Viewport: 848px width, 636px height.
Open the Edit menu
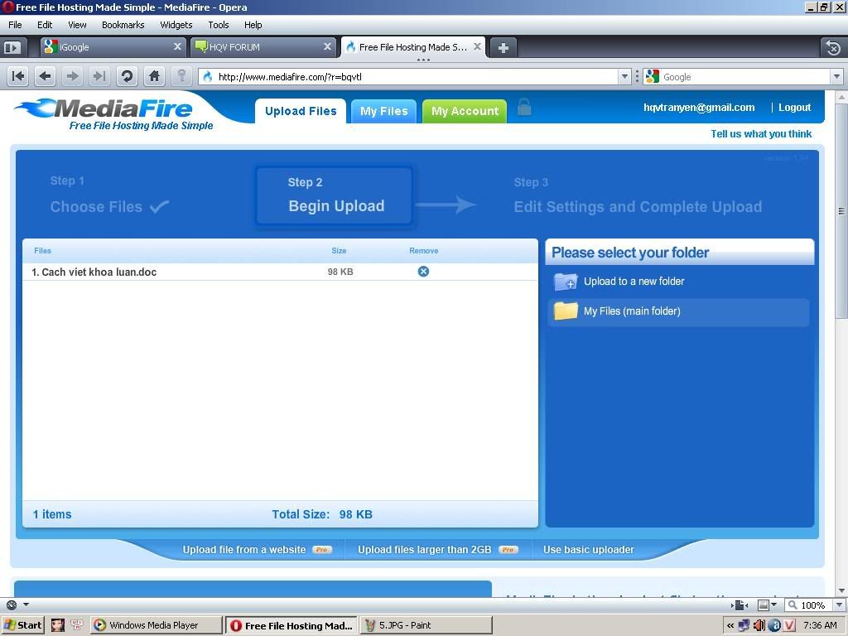(45, 25)
